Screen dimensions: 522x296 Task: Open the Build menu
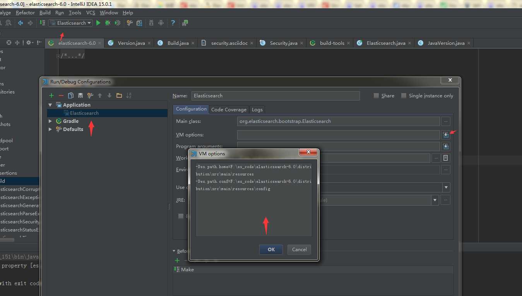pos(45,13)
